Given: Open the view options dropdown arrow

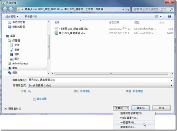Looking at the screenshot, I should click(x=161, y=16).
